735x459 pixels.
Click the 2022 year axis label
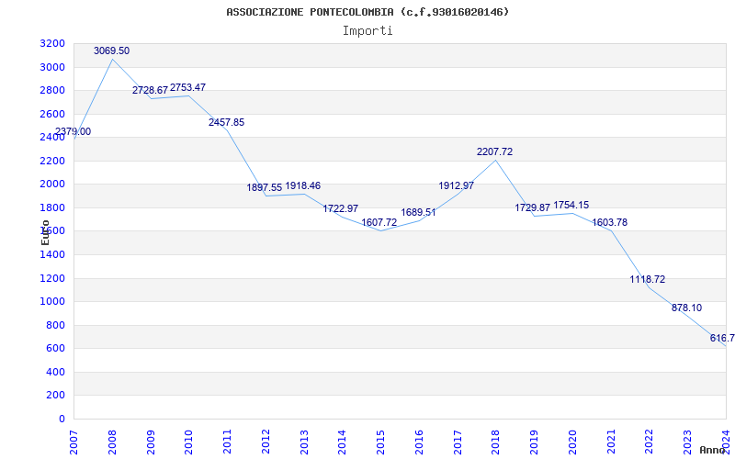coord(650,442)
